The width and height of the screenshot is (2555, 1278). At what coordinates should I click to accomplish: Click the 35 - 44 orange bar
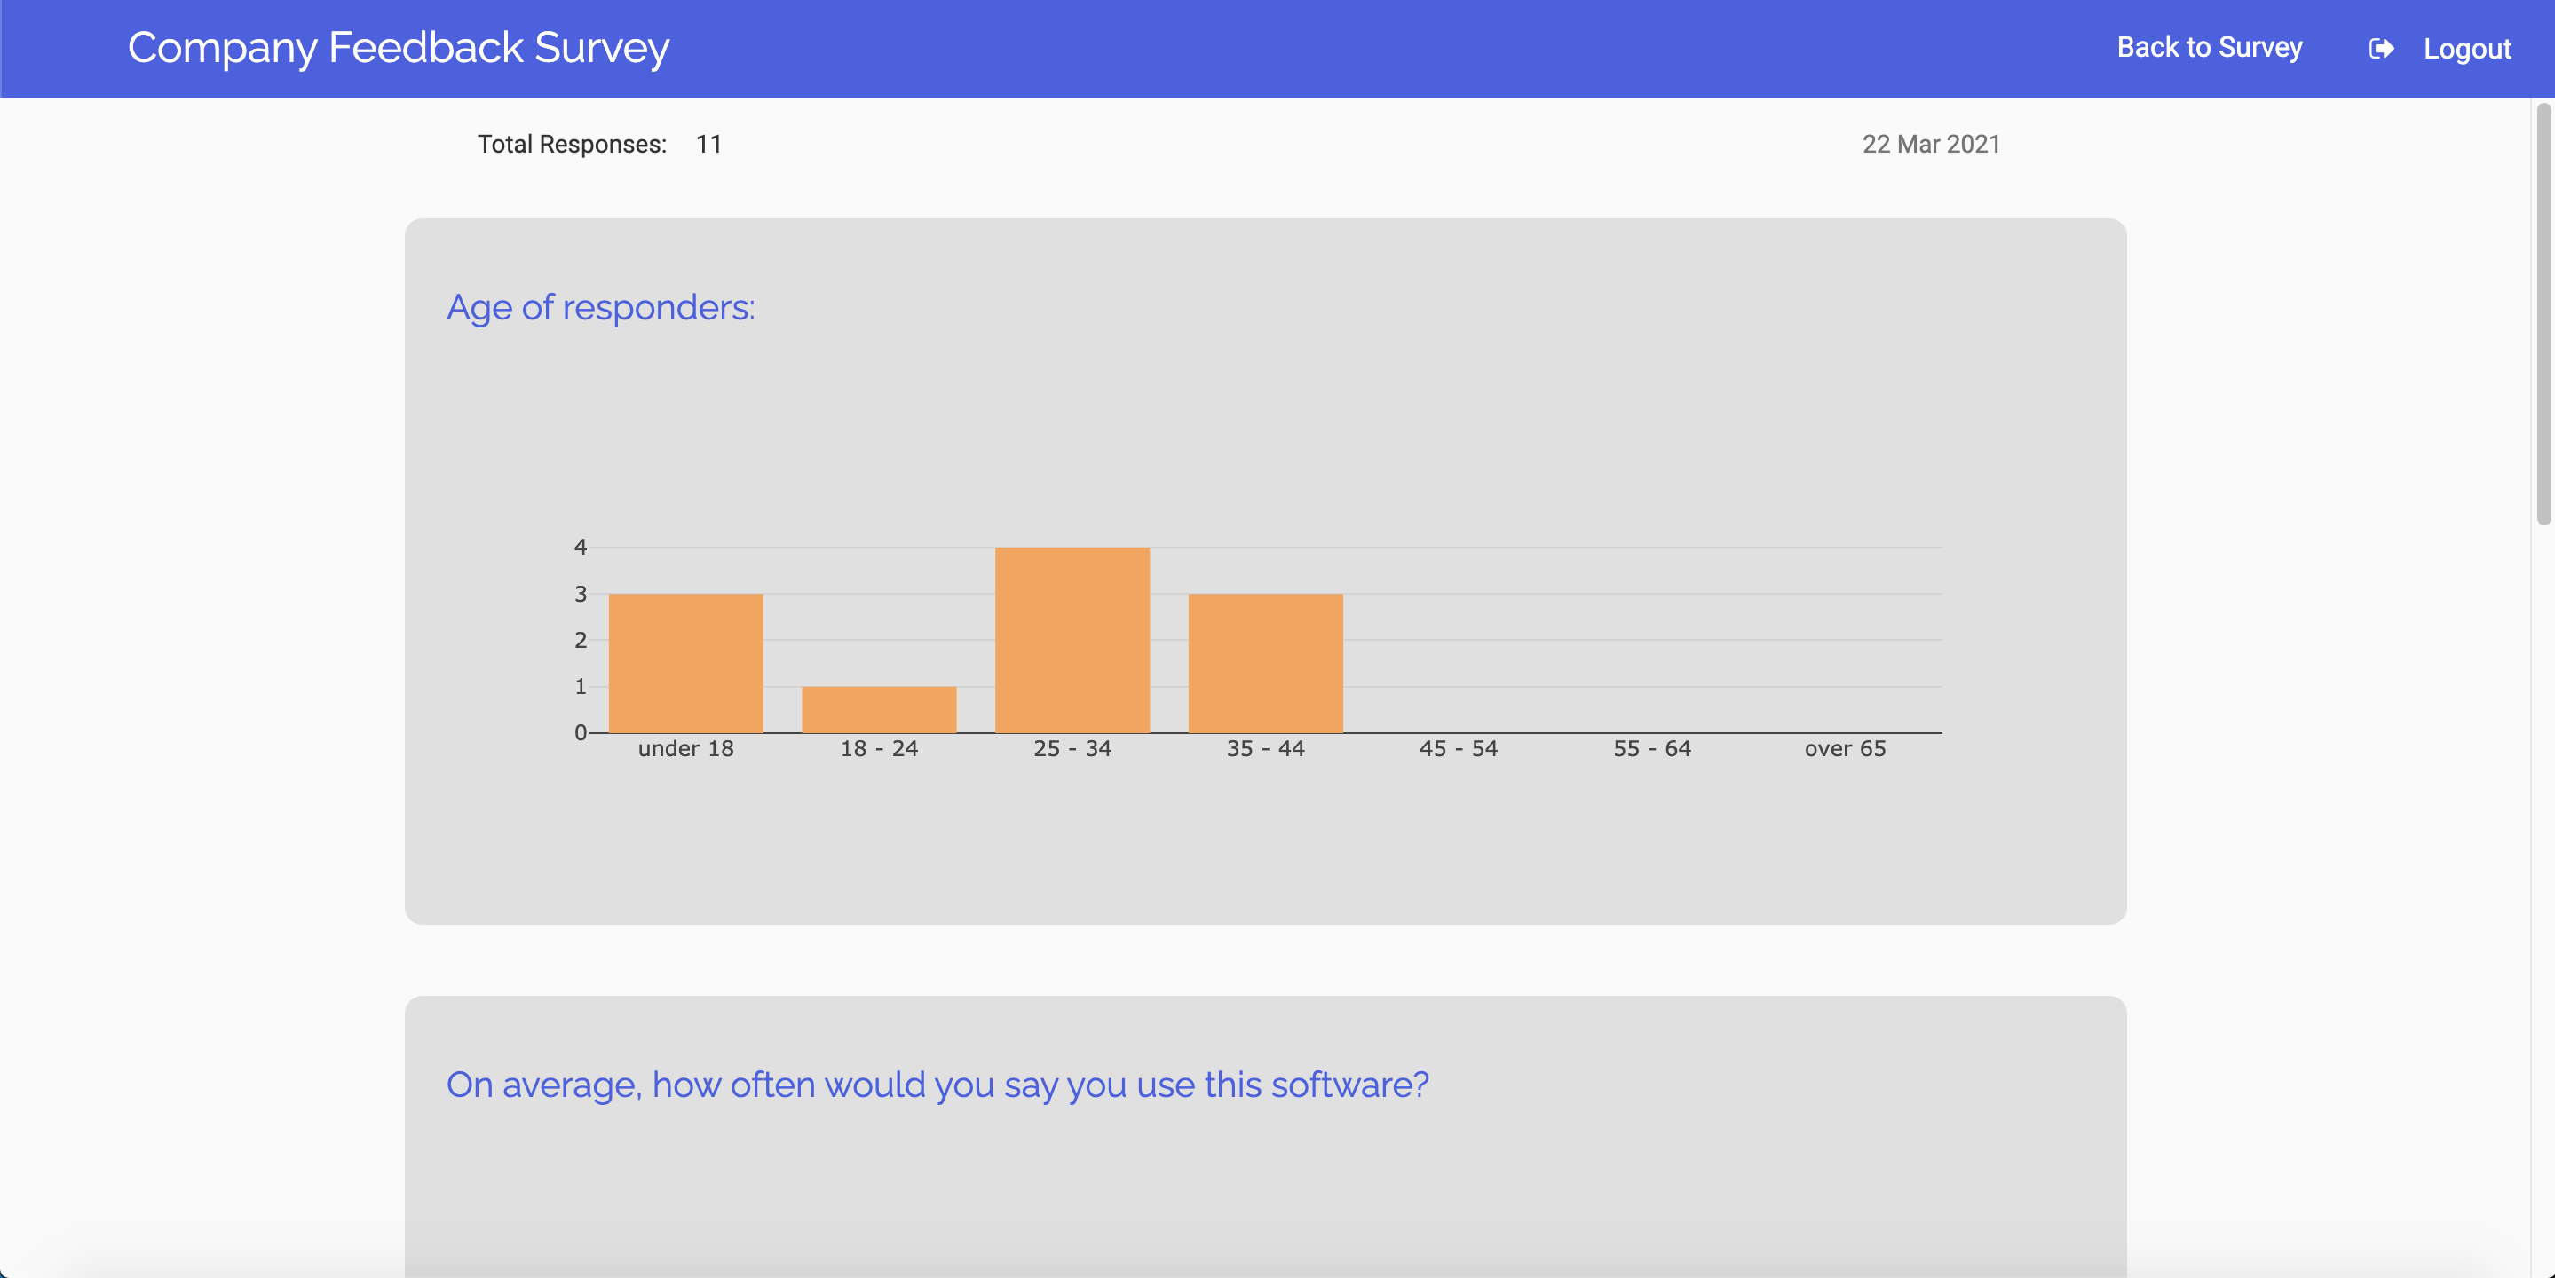click(x=1266, y=662)
